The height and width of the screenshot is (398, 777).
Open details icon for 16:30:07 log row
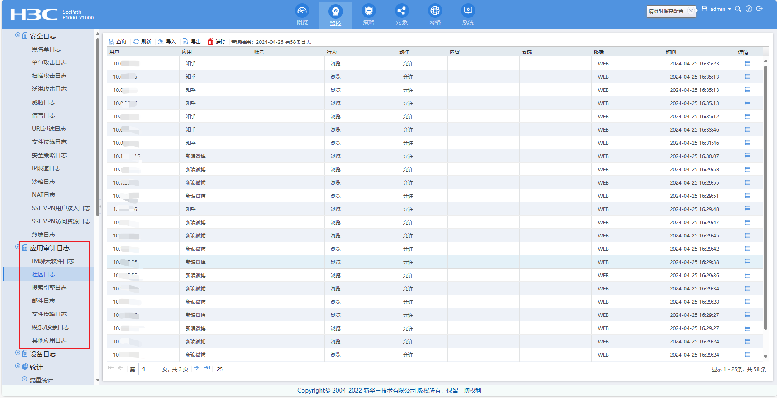[x=748, y=156]
